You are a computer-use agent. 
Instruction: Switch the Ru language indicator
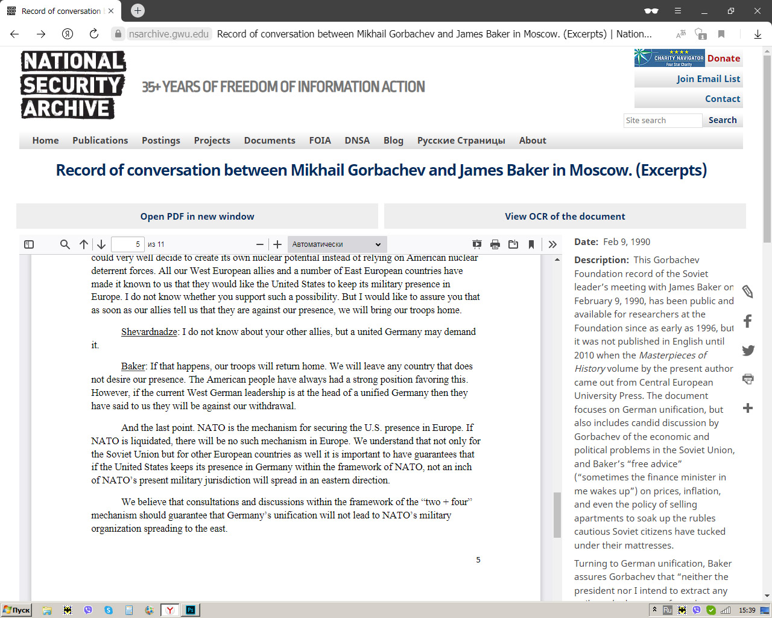pyautogui.click(x=668, y=610)
